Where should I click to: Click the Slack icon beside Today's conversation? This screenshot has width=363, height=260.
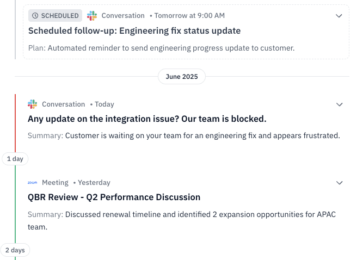(x=33, y=104)
